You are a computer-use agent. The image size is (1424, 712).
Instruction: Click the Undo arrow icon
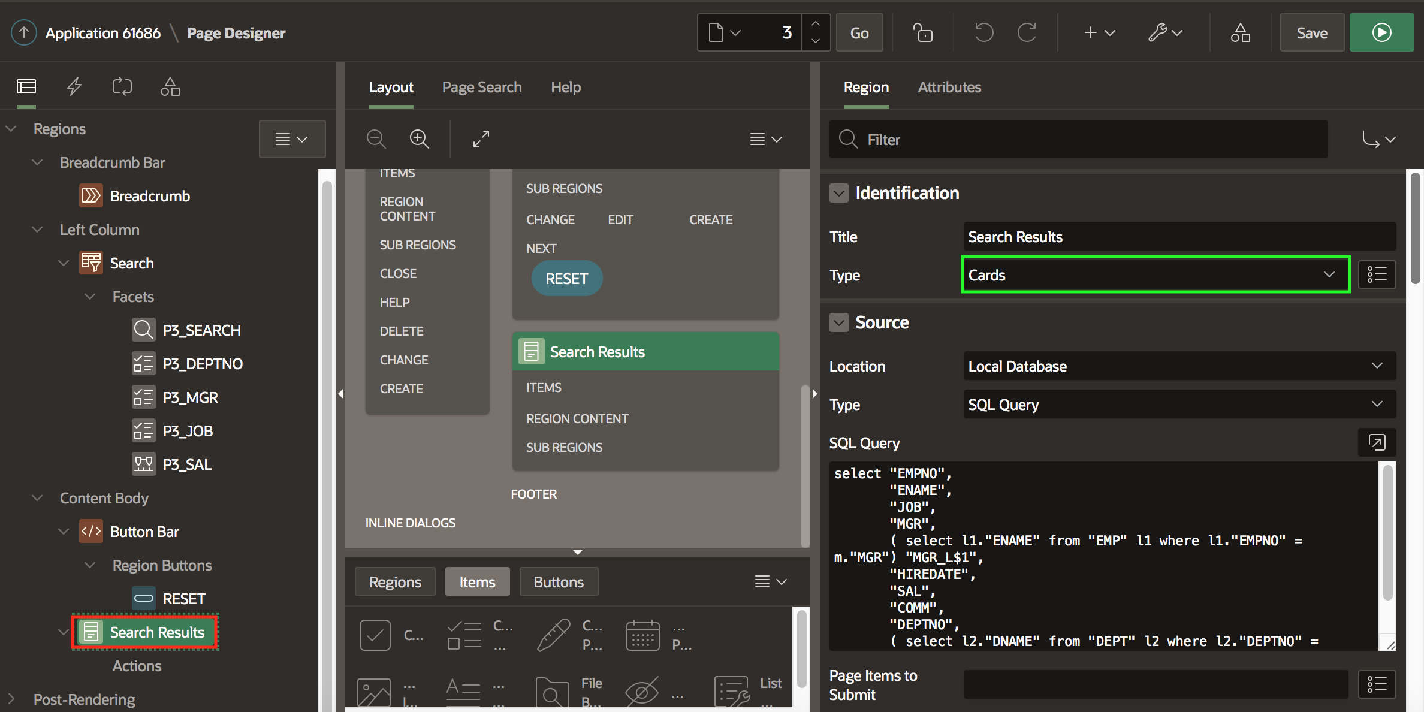pos(983,33)
